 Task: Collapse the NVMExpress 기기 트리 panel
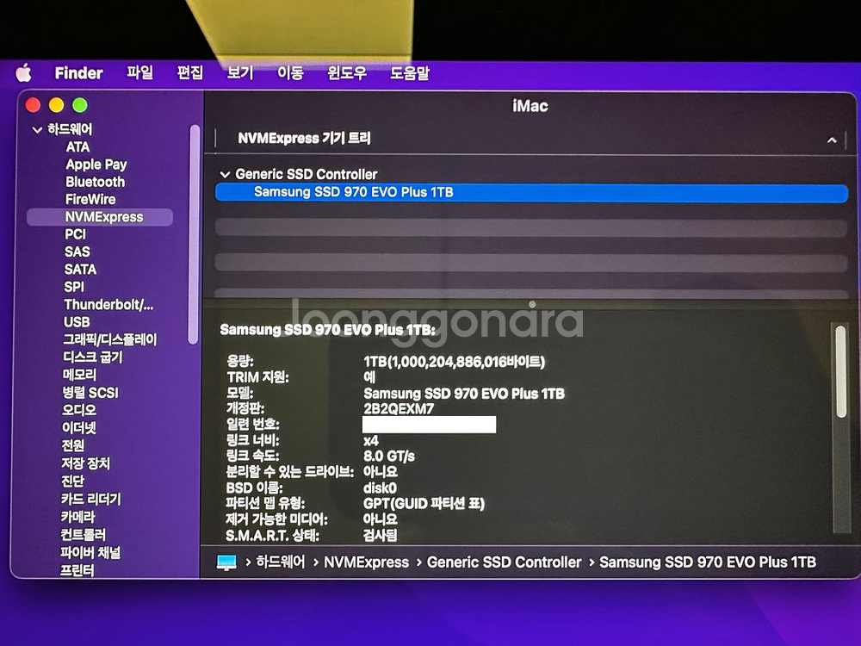tap(832, 139)
